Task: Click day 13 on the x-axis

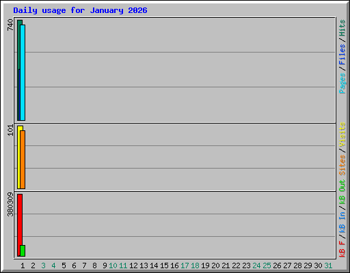Action: (x=144, y=265)
